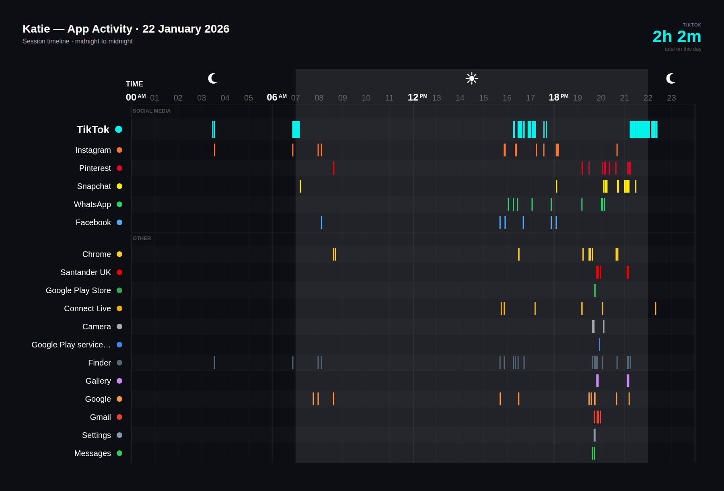
Task: Pick the yellow Snapchat color dot
Action: coord(119,186)
